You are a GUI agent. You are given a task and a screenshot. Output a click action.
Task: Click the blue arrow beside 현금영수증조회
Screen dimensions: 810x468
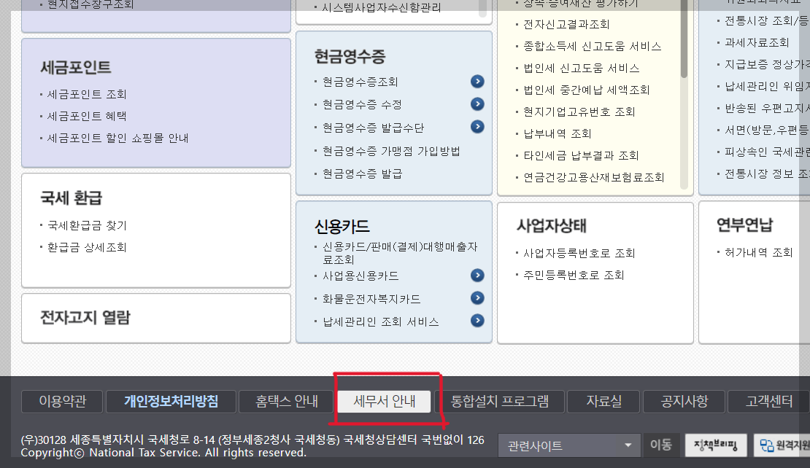[477, 82]
